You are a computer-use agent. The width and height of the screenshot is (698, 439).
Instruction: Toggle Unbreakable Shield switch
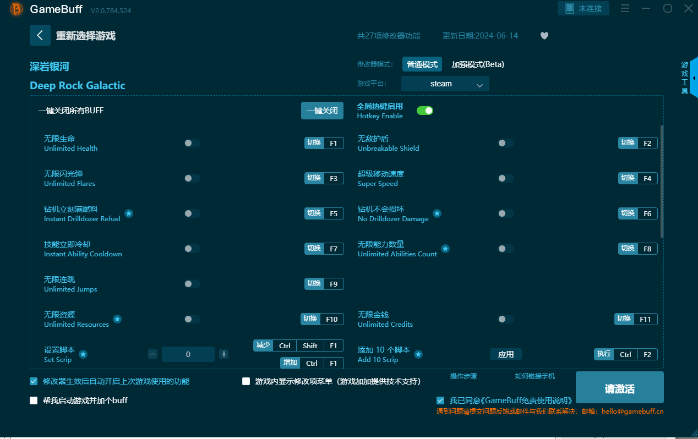(x=506, y=143)
